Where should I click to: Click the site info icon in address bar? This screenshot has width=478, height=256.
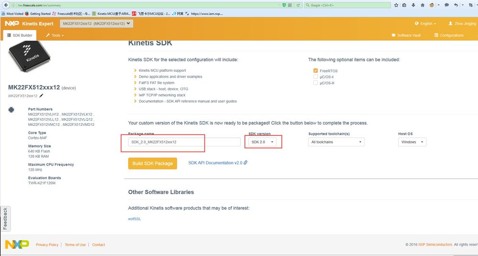13,5
